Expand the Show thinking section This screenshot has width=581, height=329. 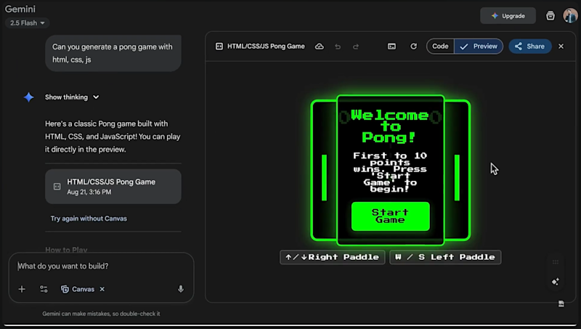[72, 97]
